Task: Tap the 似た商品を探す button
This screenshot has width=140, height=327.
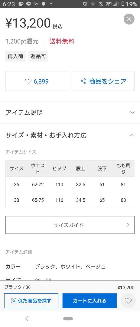Action: point(31,301)
